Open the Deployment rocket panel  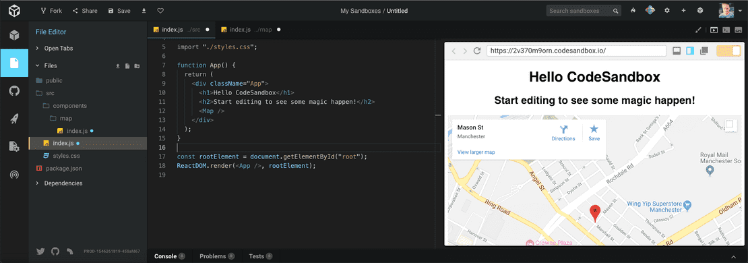coord(14,119)
